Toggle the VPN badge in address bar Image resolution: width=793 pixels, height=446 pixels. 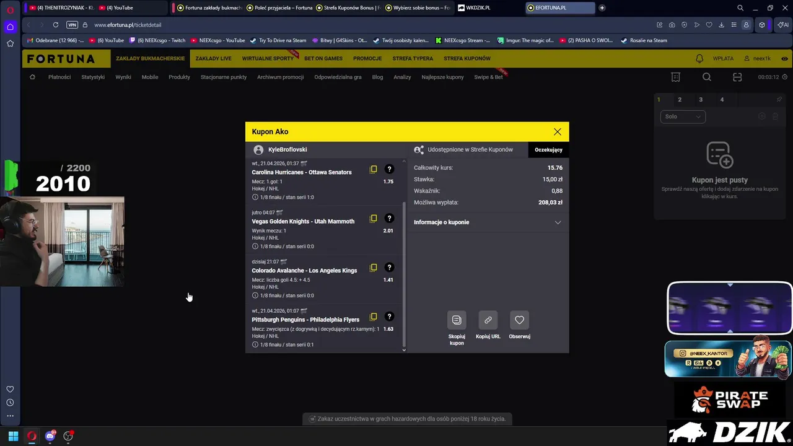[72, 25]
